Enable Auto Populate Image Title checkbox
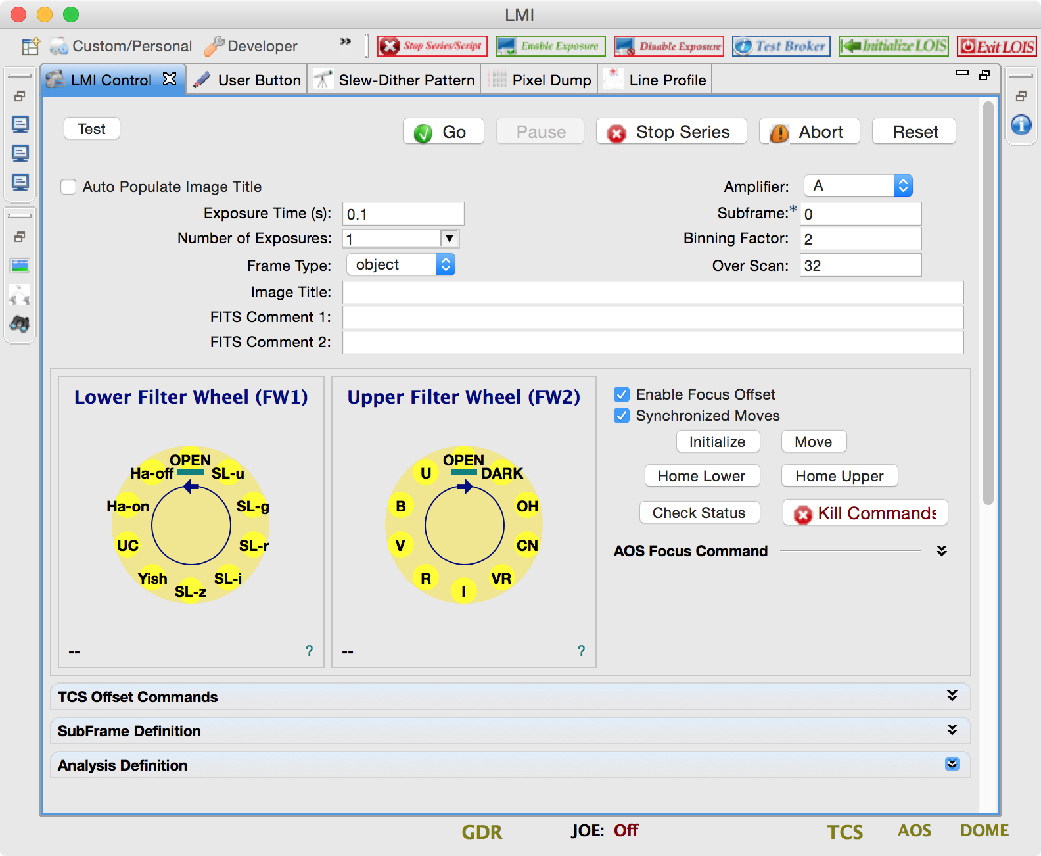The width and height of the screenshot is (1041, 856). tap(68, 187)
